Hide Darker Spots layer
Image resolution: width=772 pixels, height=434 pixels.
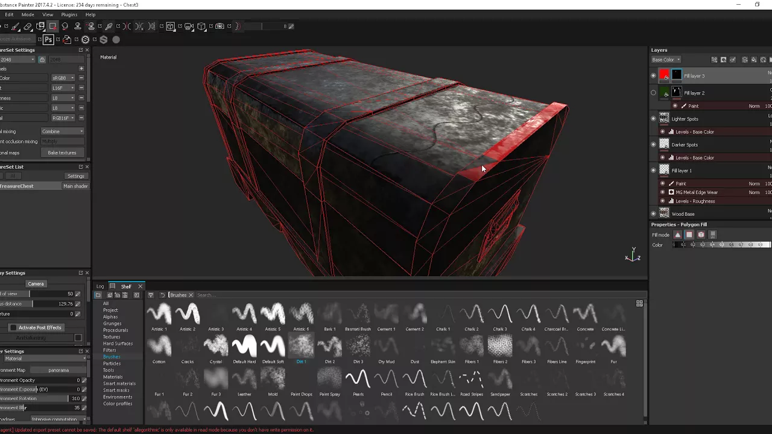[653, 145]
